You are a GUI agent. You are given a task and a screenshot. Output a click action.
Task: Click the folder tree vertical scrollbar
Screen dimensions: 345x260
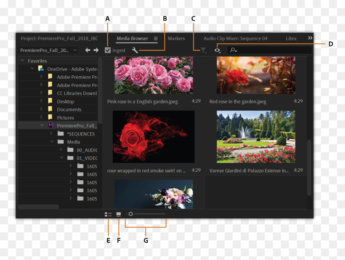[x=100, y=90]
